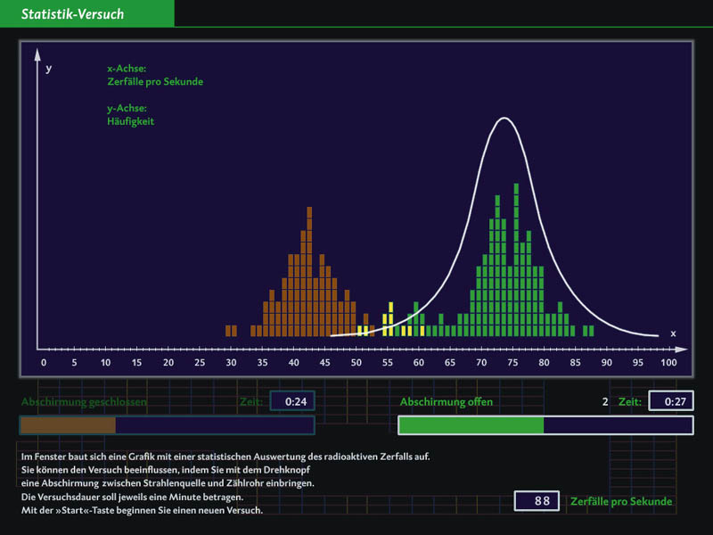This screenshot has width=713, height=535.
Task: Click the number 2 beside the right Zeit label
Action: (605, 402)
